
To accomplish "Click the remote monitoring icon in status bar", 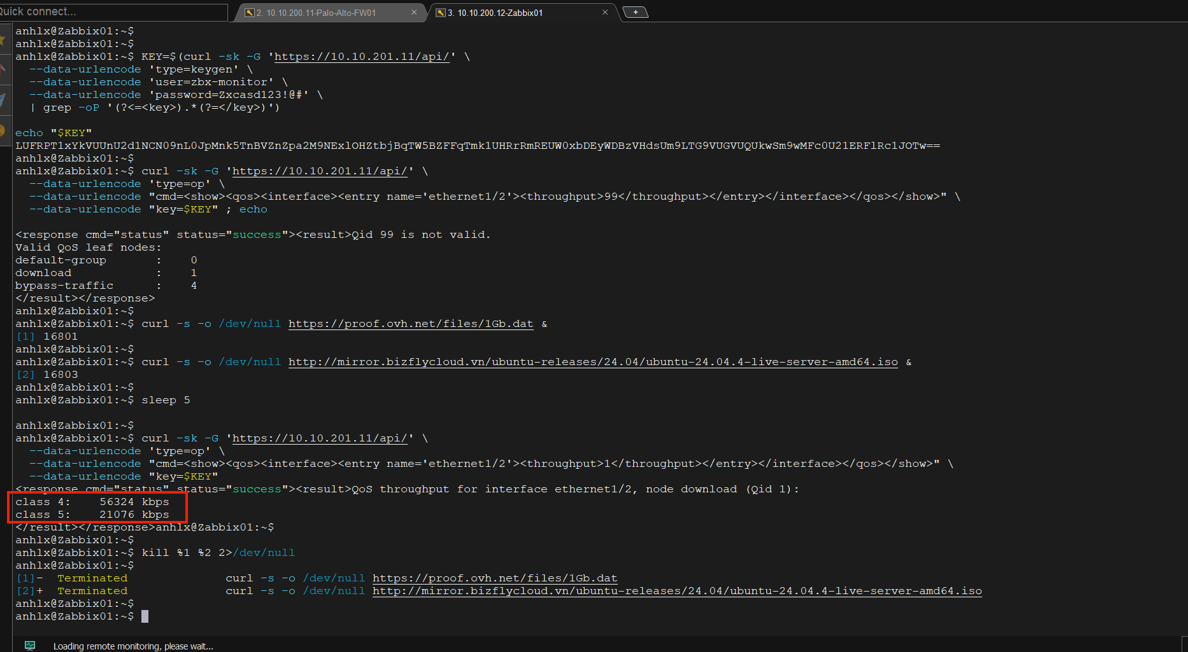I will 30,646.
